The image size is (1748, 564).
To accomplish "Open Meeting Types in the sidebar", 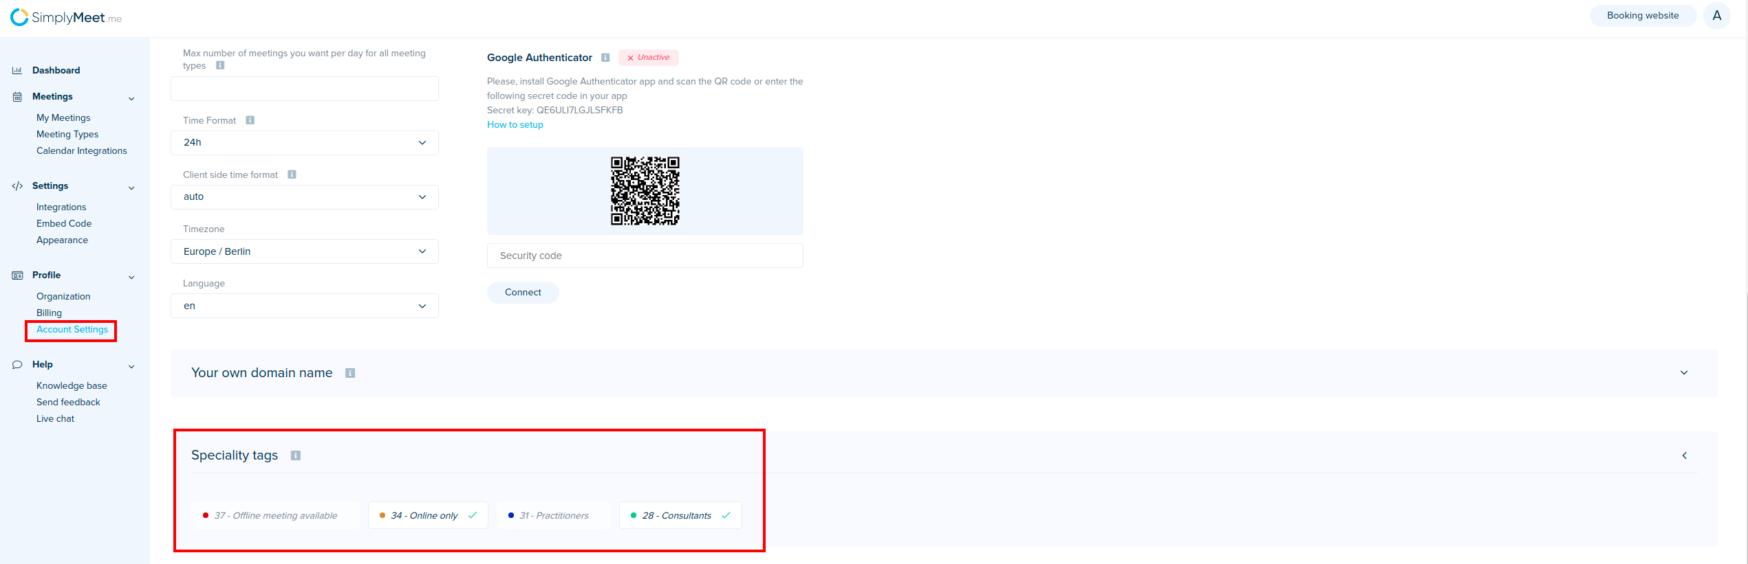I will 67,134.
